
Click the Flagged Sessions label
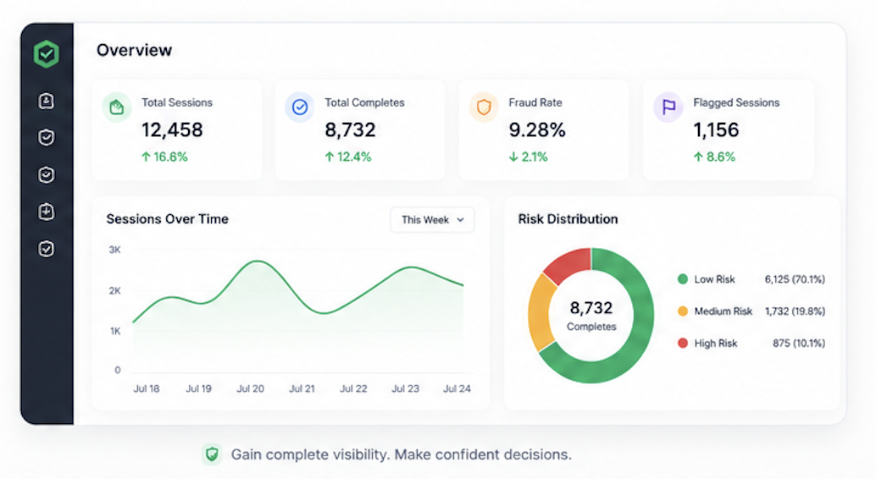tap(736, 102)
